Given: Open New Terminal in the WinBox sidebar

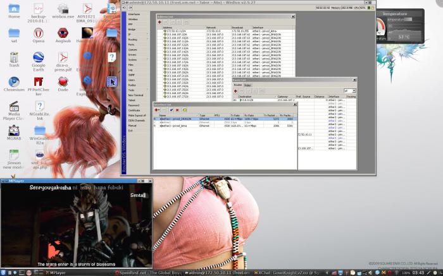Looking at the screenshot, I should (136, 95).
